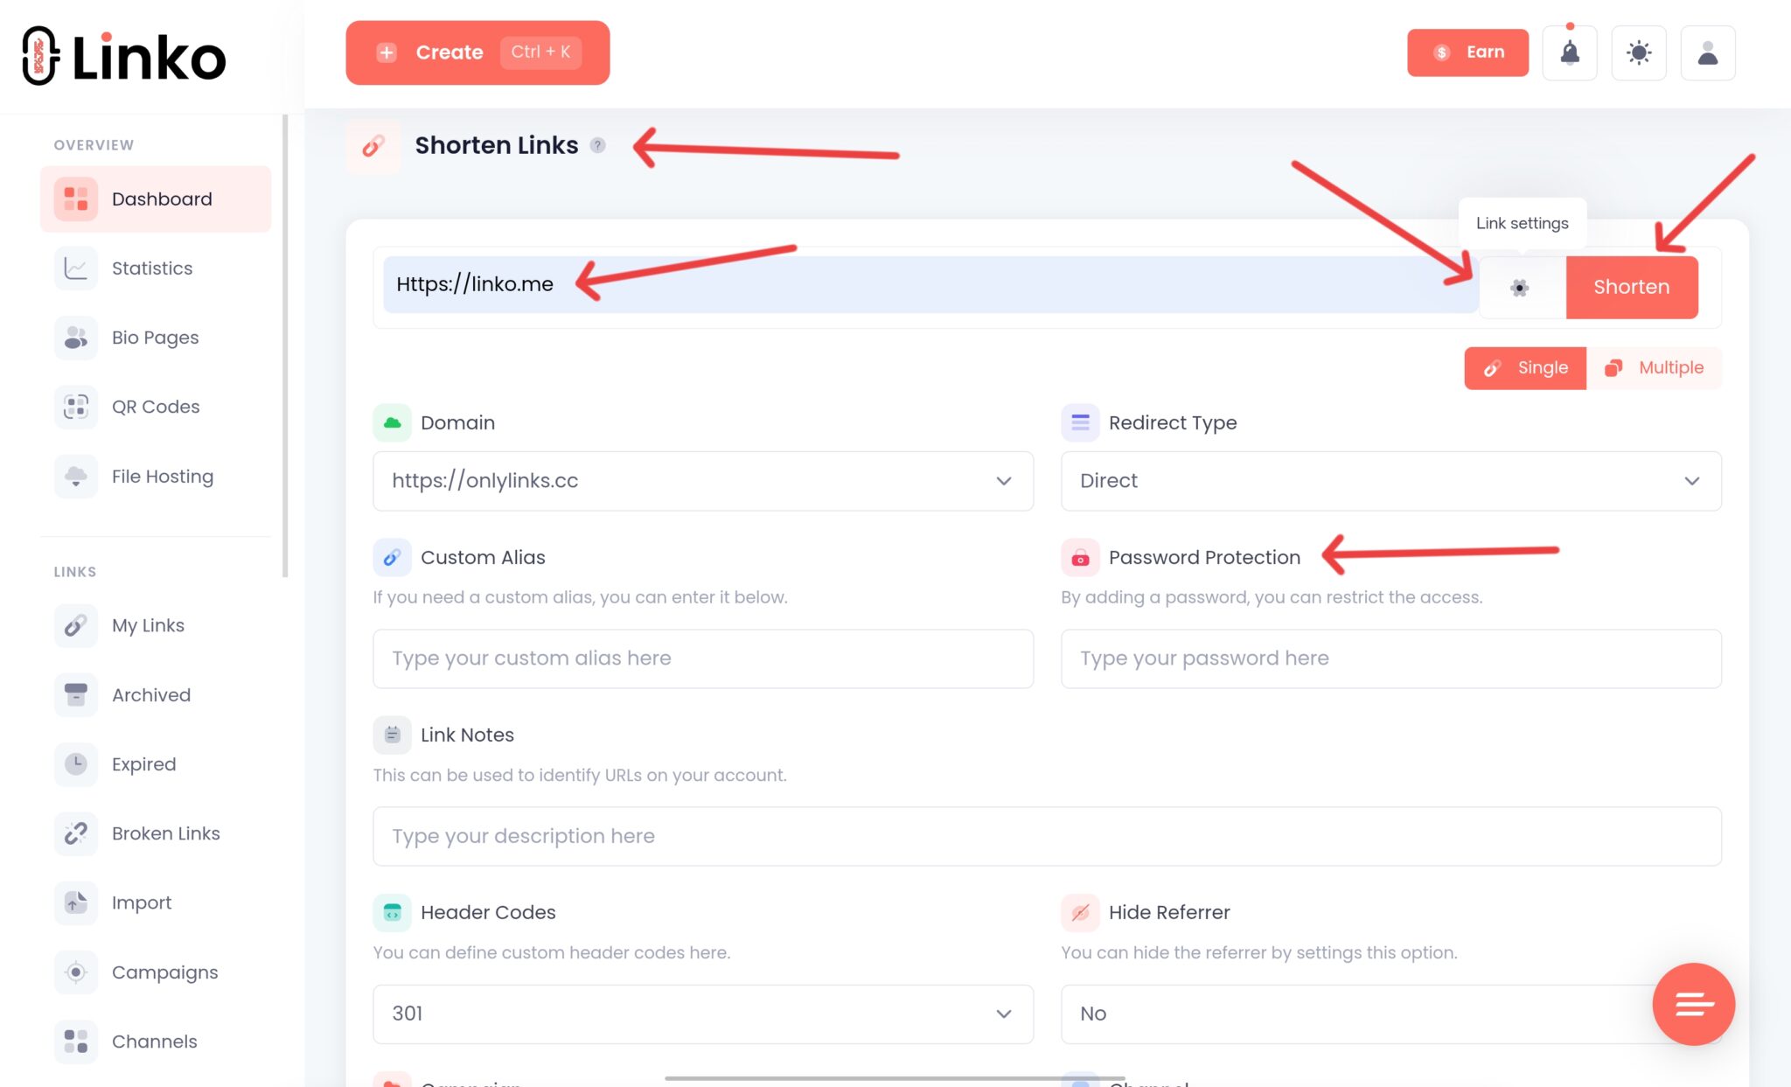
Task: Open Broken Links page
Action: [156, 833]
